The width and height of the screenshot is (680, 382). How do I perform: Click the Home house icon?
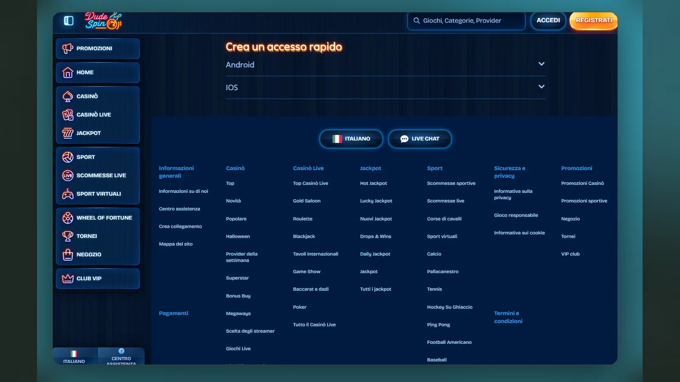click(x=68, y=73)
